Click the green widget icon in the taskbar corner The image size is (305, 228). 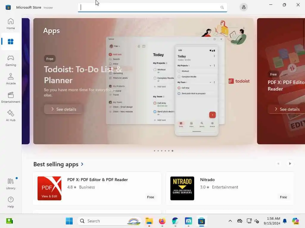click(x=9, y=221)
